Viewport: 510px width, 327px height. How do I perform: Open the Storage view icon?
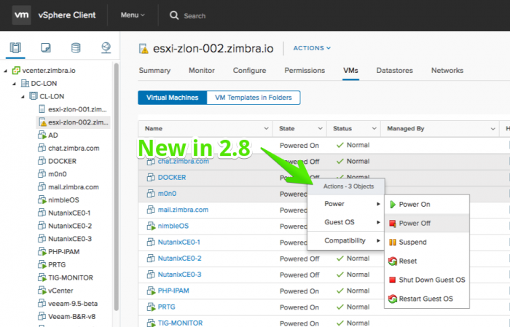76,48
